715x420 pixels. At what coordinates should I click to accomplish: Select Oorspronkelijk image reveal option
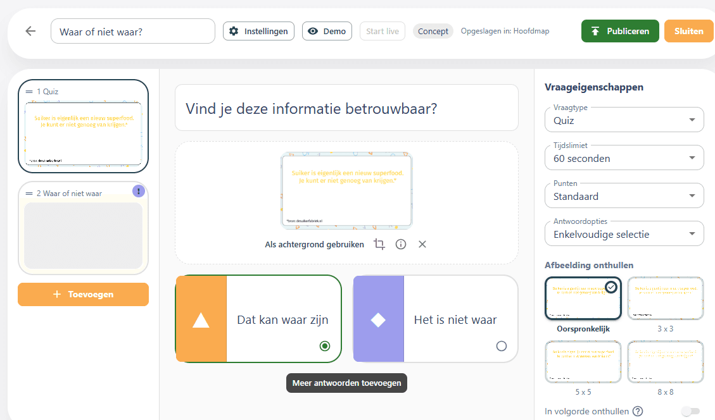pos(583,299)
